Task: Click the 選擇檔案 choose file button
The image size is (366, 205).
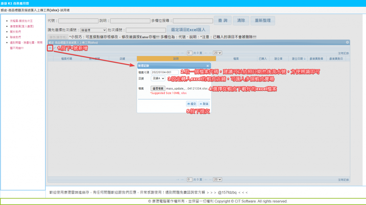Action: (x=158, y=88)
